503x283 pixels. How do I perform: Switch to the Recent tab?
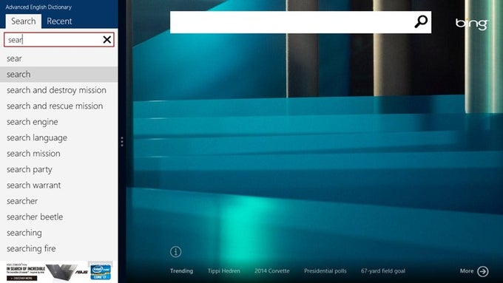(x=59, y=21)
